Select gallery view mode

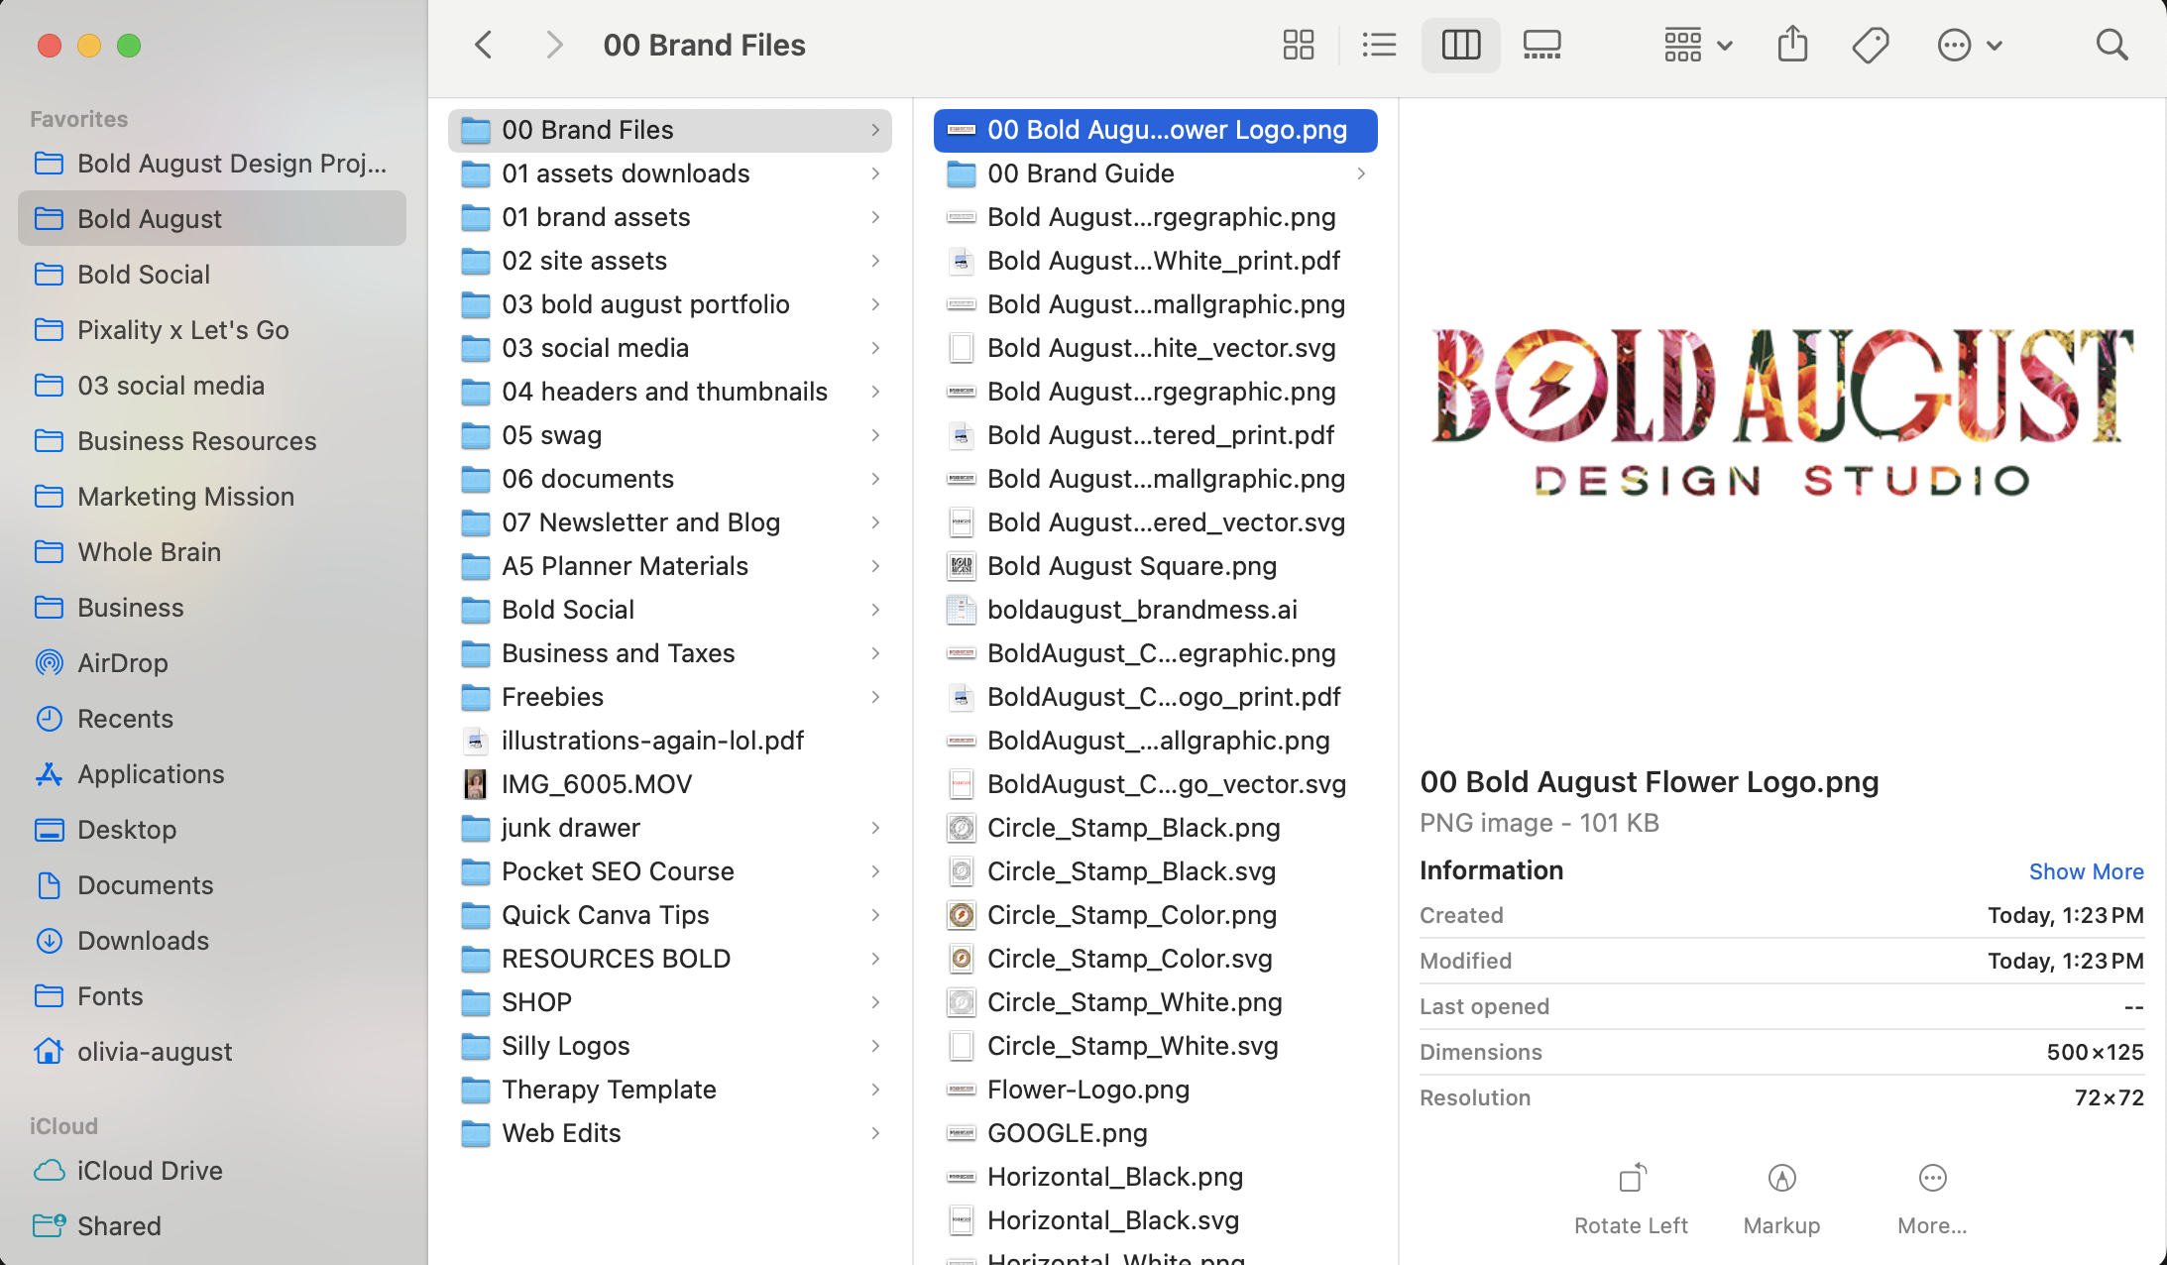(1541, 45)
